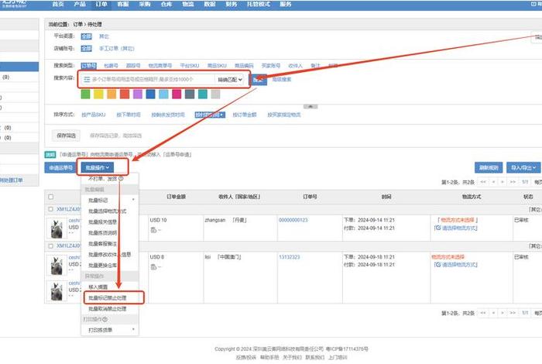
Task: Jump to first page using top << button
Action: click(484, 182)
